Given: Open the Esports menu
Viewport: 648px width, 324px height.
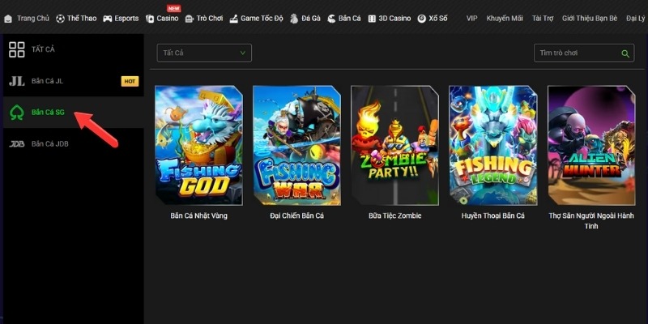Looking at the screenshot, I should [126, 18].
